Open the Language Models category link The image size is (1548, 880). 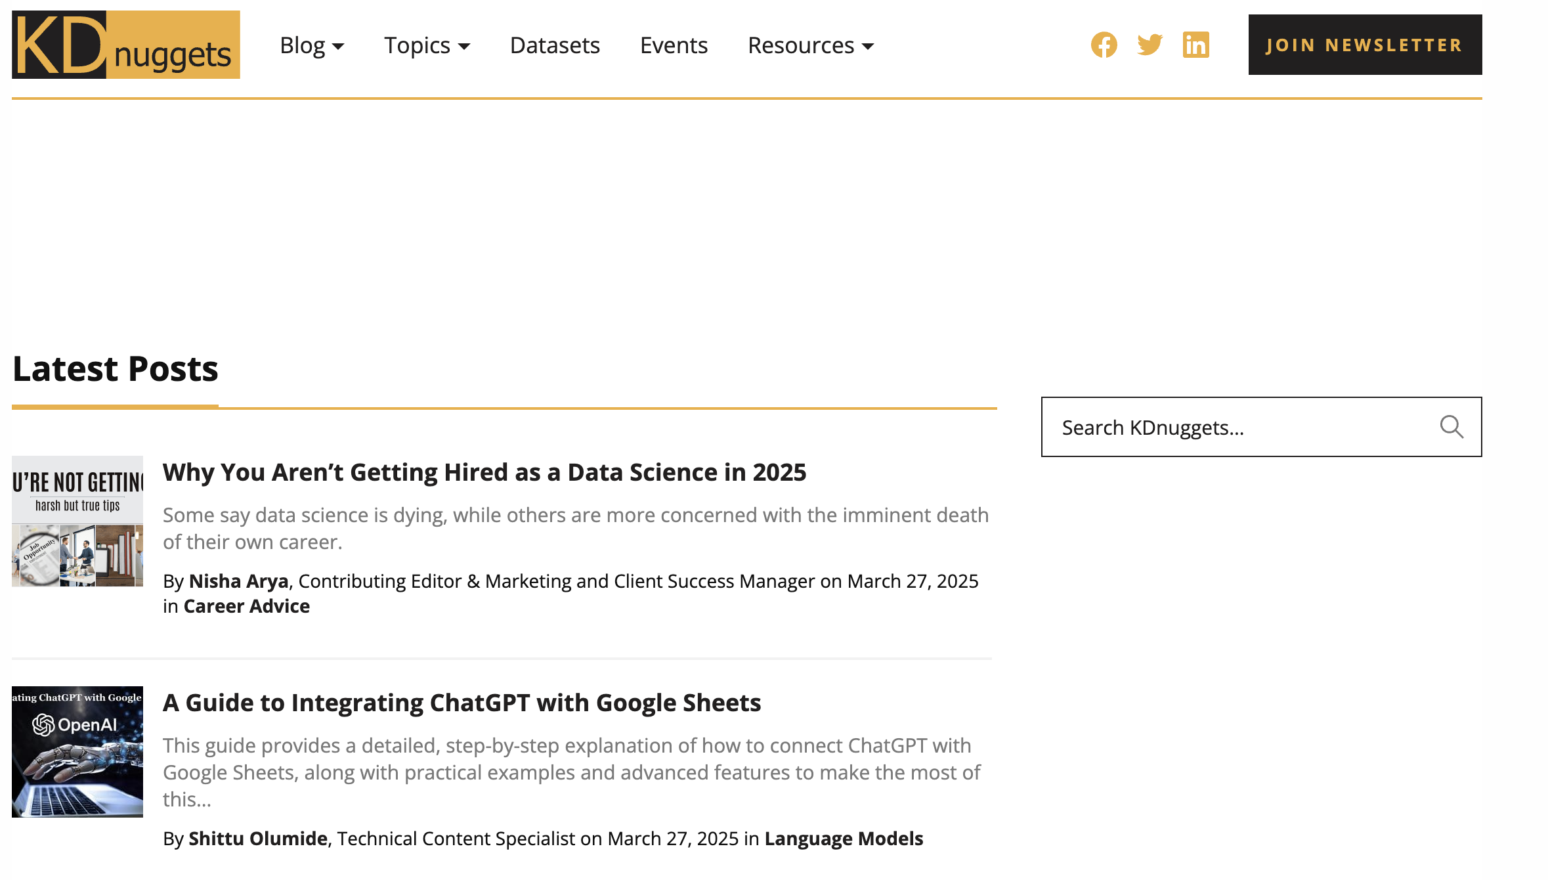pos(844,839)
